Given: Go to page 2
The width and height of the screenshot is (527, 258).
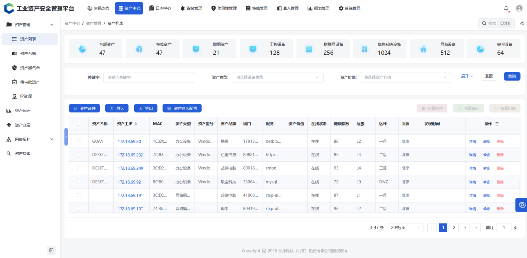Looking at the screenshot, I should 454,228.
